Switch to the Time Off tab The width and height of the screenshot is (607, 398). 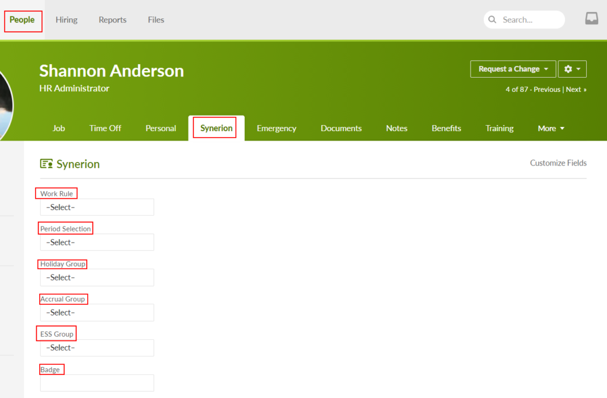pyautogui.click(x=105, y=128)
